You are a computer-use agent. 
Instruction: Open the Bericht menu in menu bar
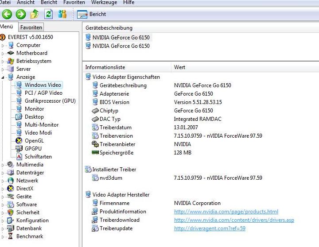point(49,2)
